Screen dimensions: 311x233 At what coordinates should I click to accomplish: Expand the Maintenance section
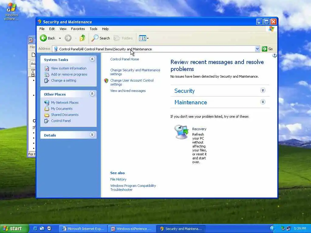pos(263,102)
